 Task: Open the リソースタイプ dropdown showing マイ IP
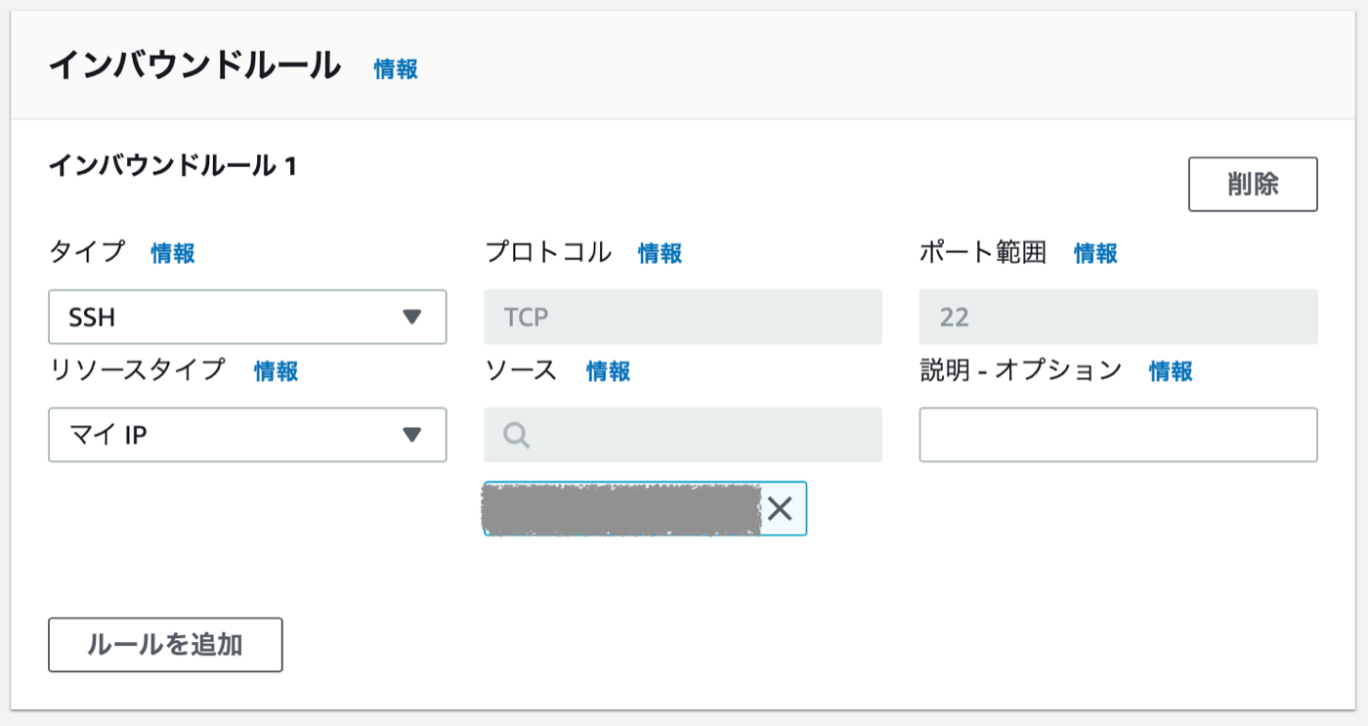coord(247,435)
